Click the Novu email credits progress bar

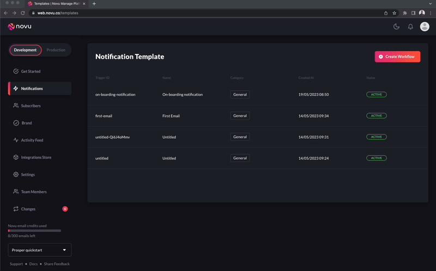34,231
